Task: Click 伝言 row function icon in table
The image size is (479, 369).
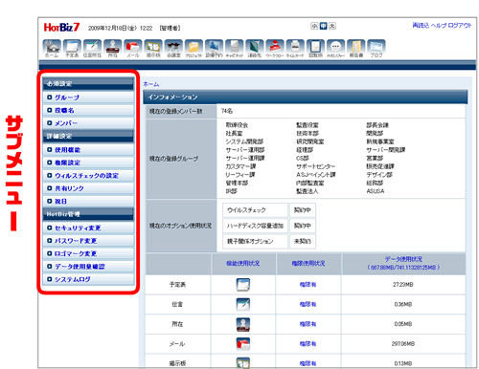Action: coord(243,304)
